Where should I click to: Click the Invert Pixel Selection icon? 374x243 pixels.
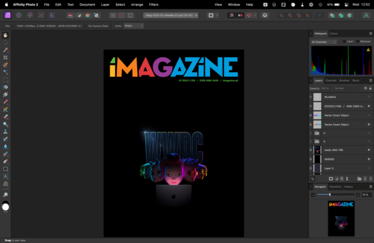[x=130, y=15]
